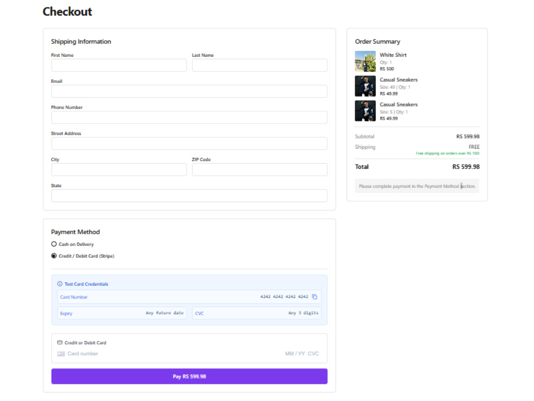Viewport: 534px width, 401px height.
Task: Click the 4242 4242 4242 4242 test number
Action: point(284,297)
